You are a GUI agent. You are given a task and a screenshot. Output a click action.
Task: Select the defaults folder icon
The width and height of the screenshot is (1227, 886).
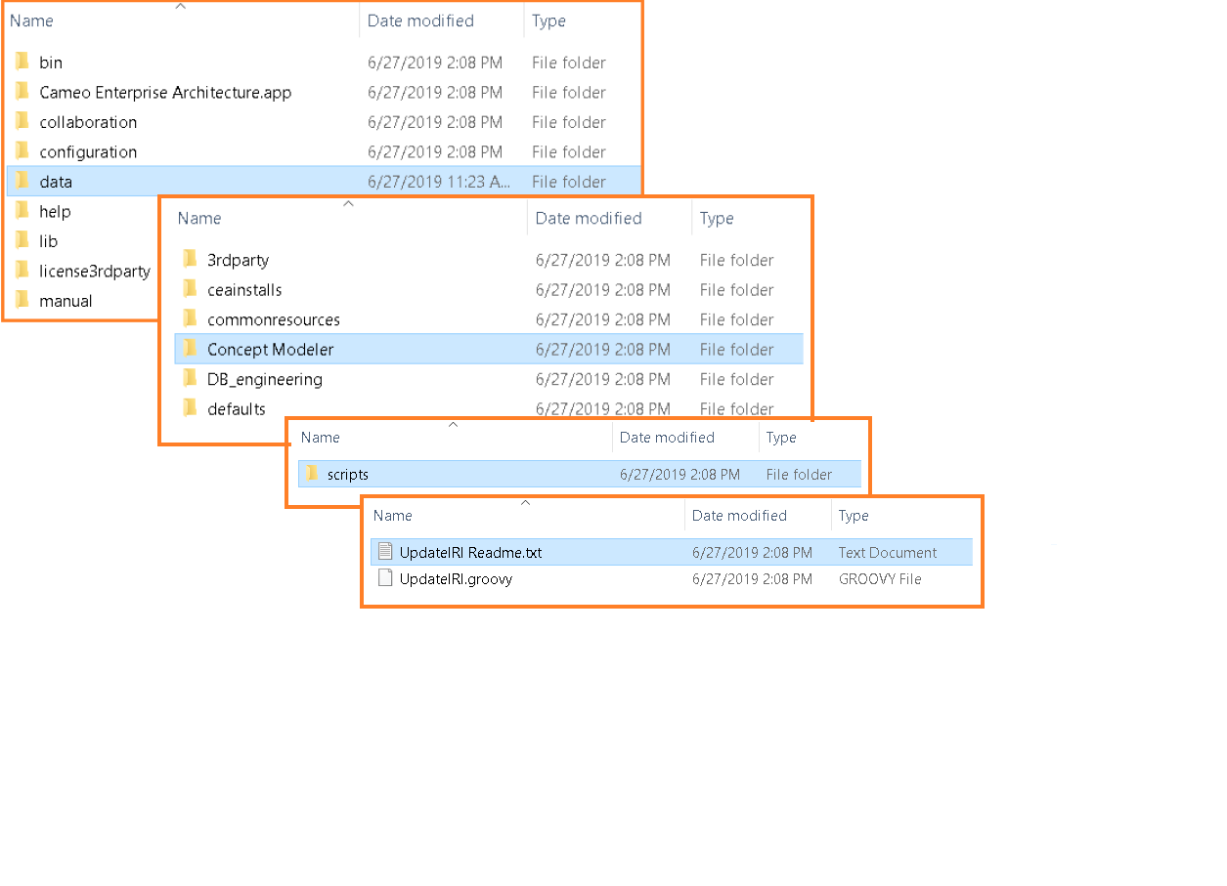[x=191, y=408]
